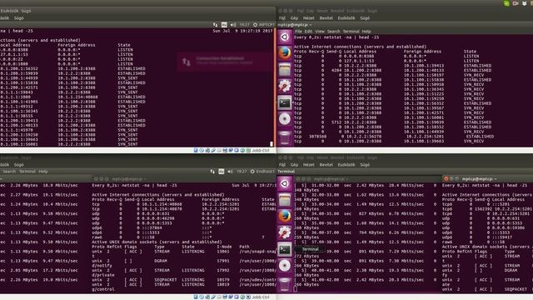Click the 0.0.0.0:8388 LISTEN row in top-right VM
This screenshot has height=300, width=533.
[x=386, y=56]
